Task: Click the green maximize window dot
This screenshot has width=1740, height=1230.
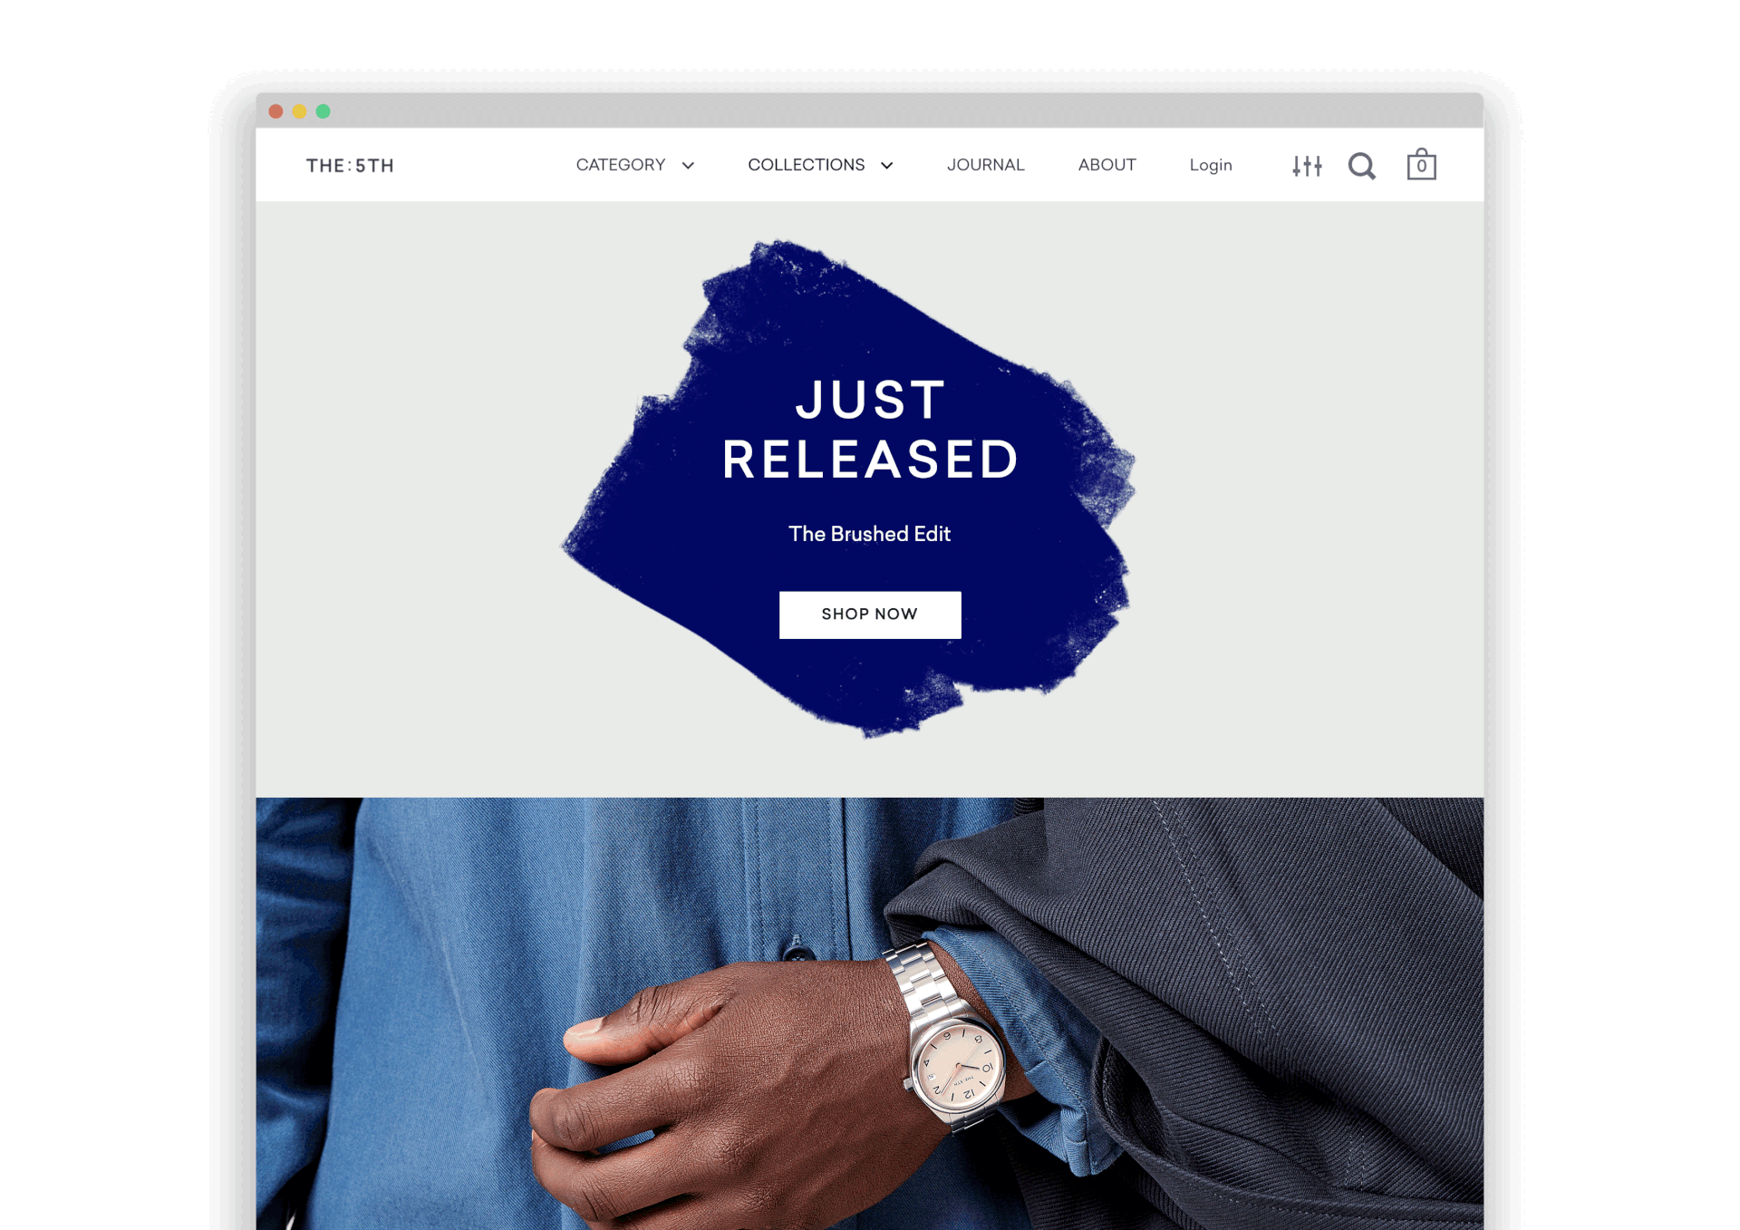Action: pos(323,111)
